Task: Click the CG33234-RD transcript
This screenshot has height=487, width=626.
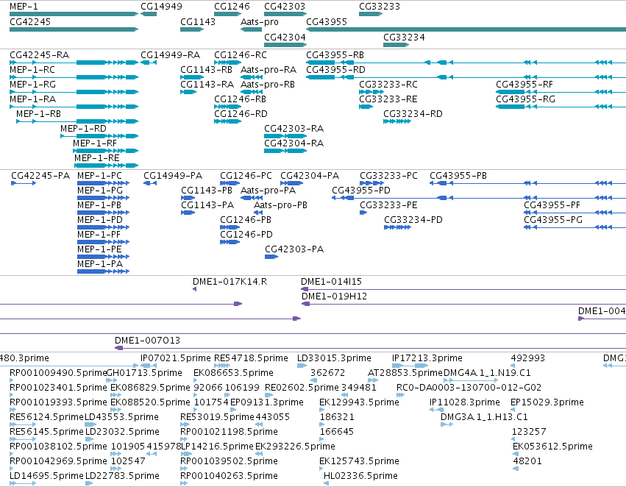Action: pos(396,121)
